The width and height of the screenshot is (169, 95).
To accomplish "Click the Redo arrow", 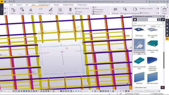I will tap(12, 2).
